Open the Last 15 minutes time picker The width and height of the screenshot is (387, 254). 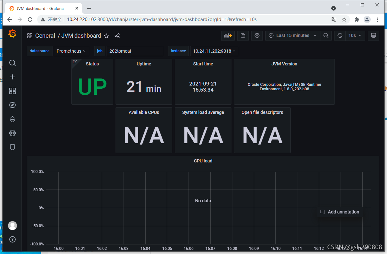pos(293,35)
